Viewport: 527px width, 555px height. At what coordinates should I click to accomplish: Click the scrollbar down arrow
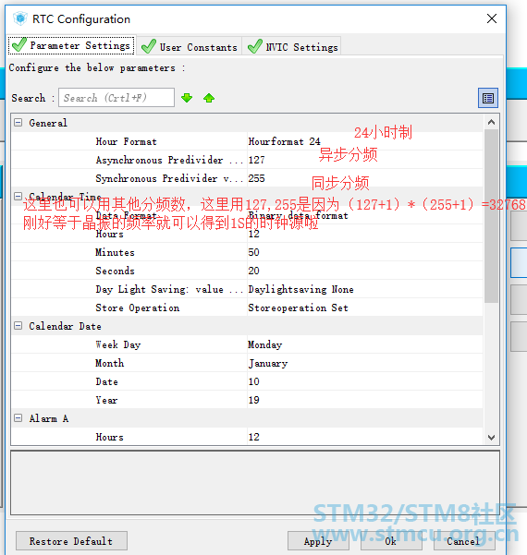(491, 438)
